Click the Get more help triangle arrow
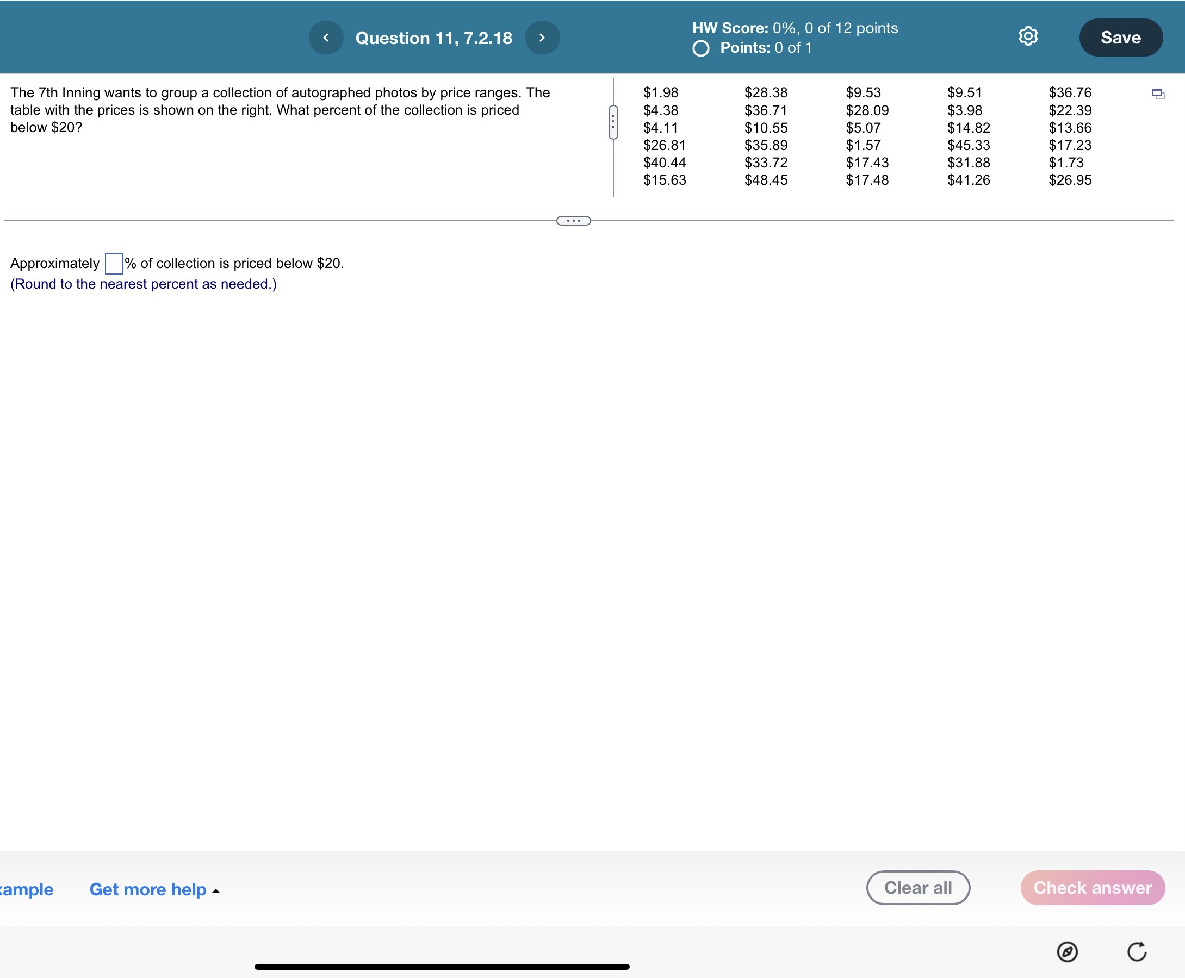This screenshot has width=1185, height=978. (x=216, y=891)
